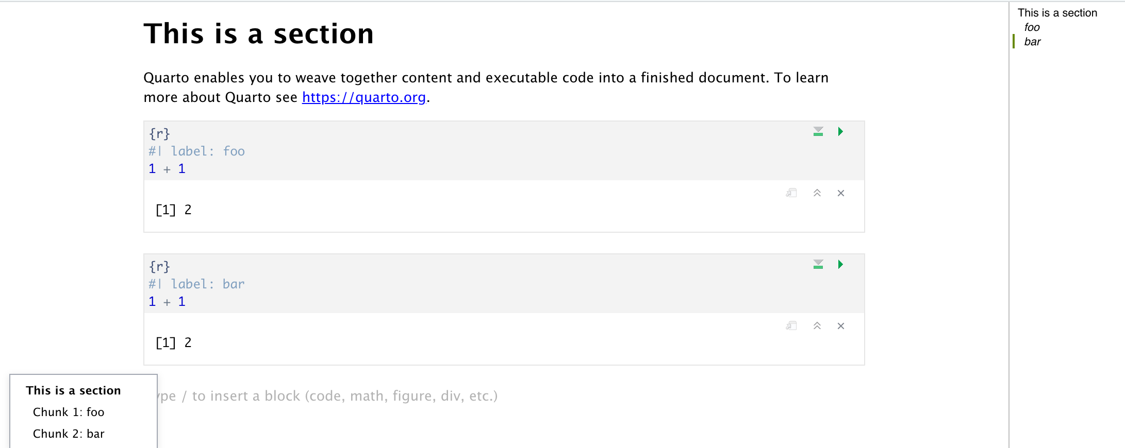Open bar chunk output in new window

pyautogui.click(x=791, y=325)
